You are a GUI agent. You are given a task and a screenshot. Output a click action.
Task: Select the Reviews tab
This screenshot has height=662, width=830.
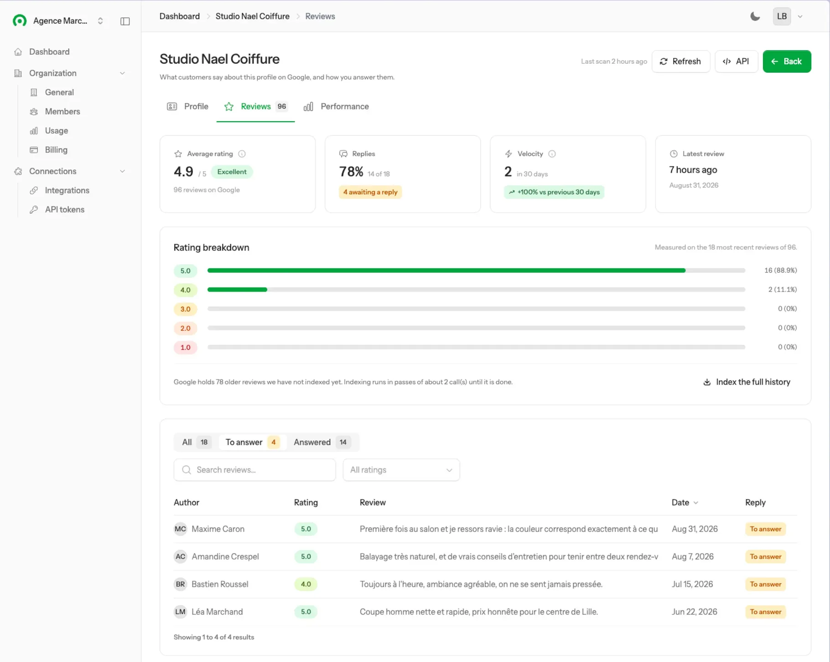pyautogui.click(x=256, y=107)
